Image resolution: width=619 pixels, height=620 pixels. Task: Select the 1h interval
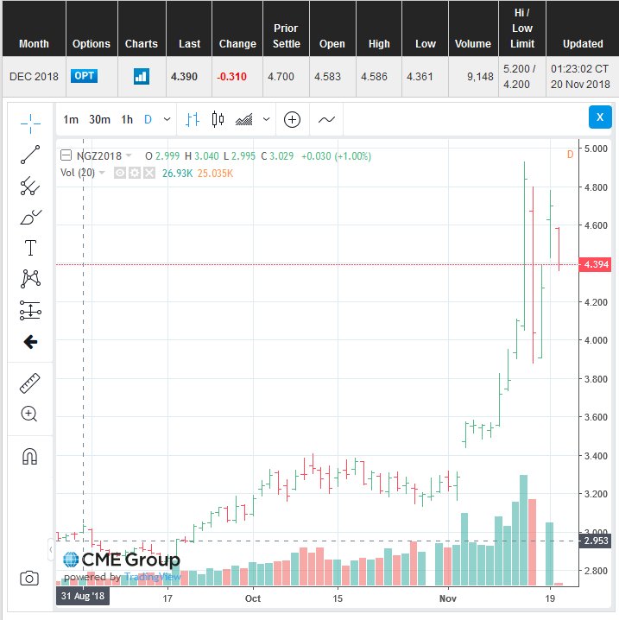tap(127, 119)
